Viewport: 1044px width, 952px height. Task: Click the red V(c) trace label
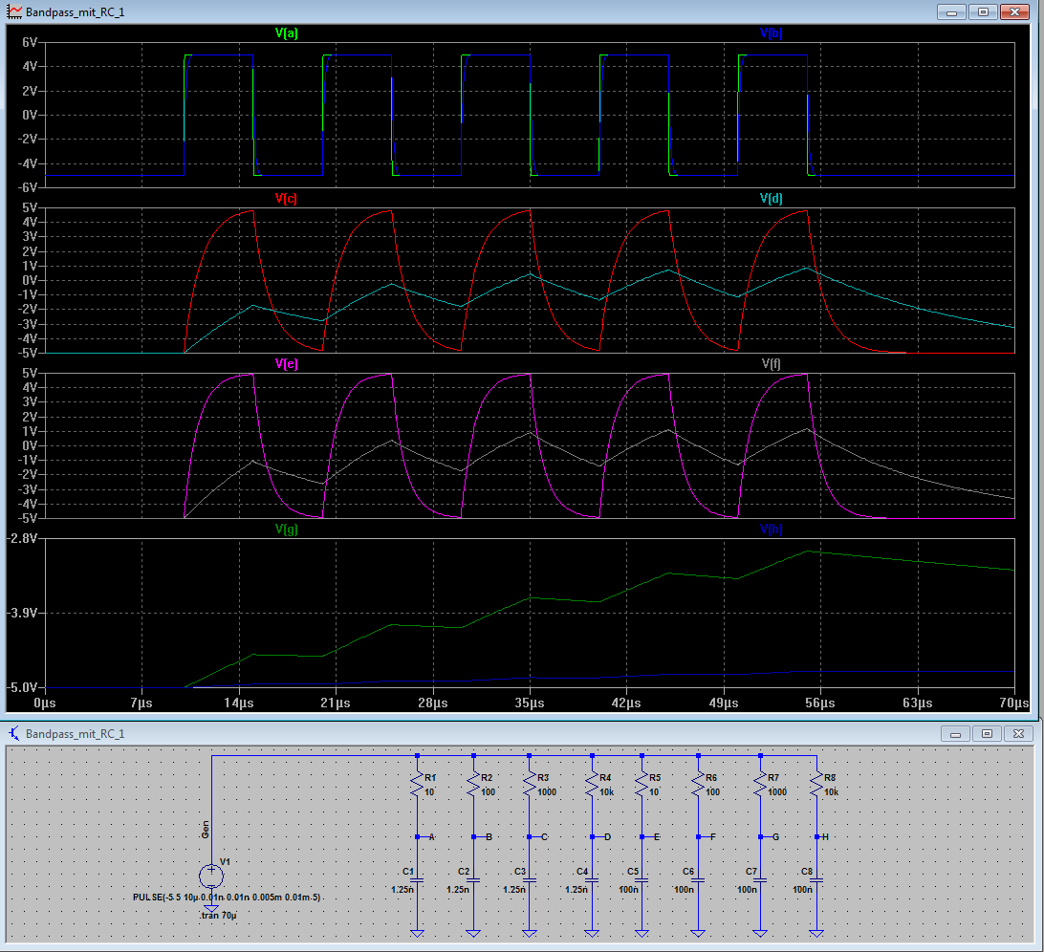[286, 199]
